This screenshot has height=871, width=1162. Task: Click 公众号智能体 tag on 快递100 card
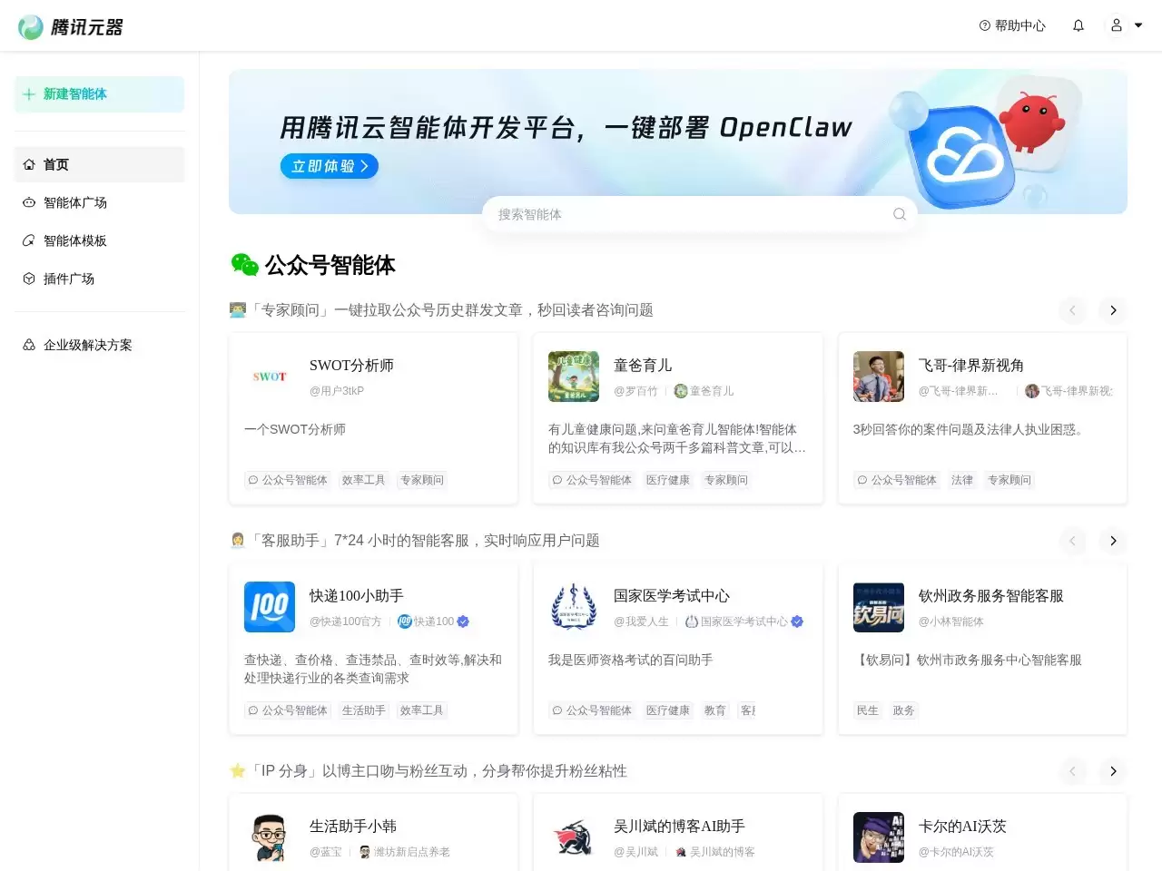click(x=288, y=710)
